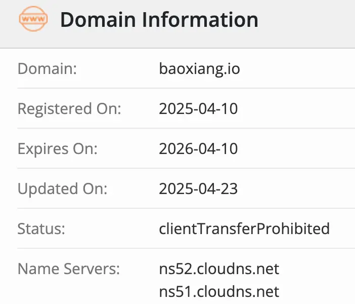
Task: Click the orange www globe icon
Action: coord(32,19)
